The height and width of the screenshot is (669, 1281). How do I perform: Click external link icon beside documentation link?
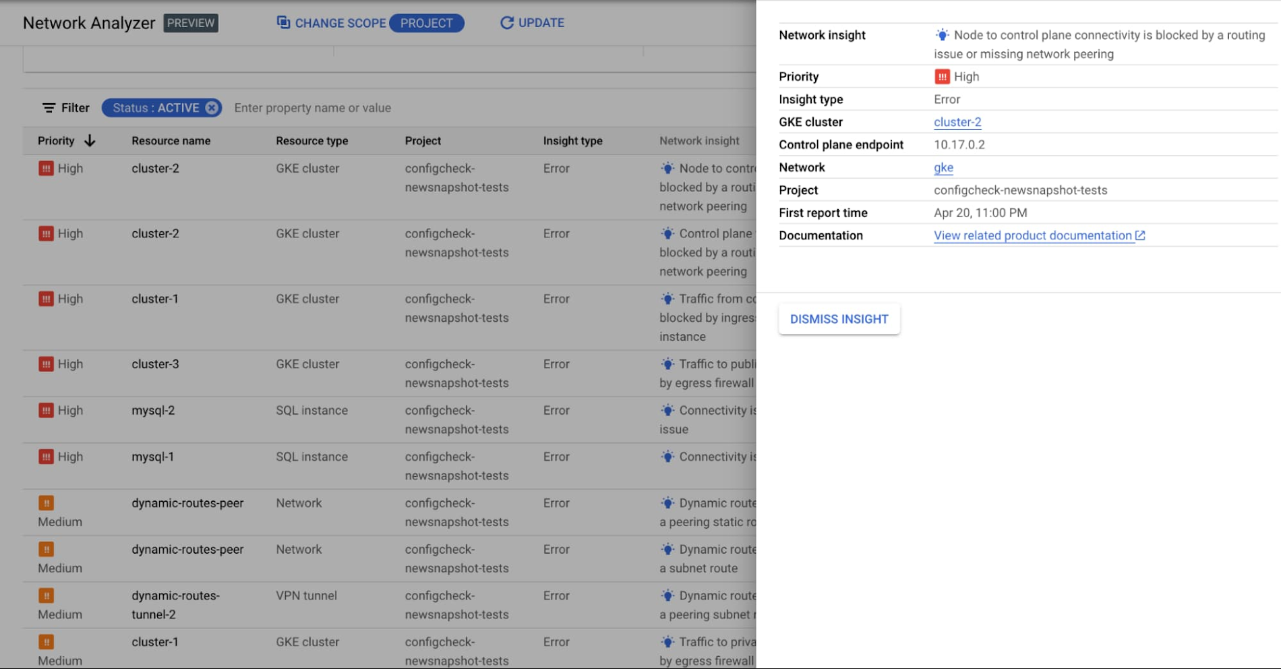pyautogui.click(x=1140, y=235)
